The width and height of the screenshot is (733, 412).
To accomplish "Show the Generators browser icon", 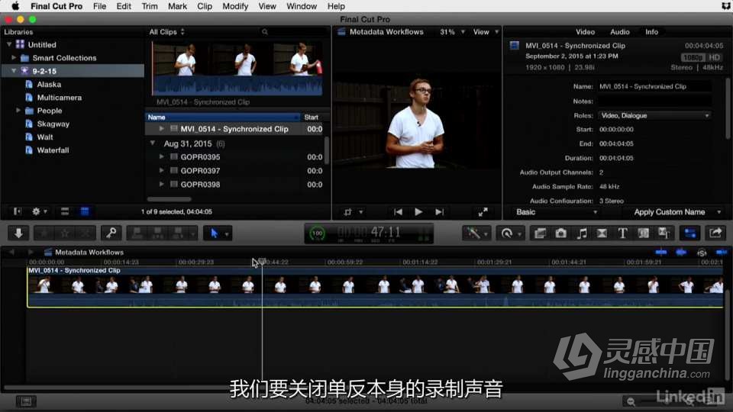I will click(x=643, y=233).
